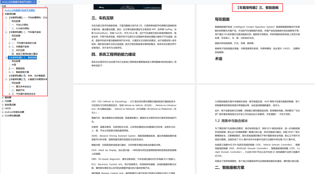Open 写在前面 under 二、汽车操作系统
This screenshot has width=315, height=174.
16,36
